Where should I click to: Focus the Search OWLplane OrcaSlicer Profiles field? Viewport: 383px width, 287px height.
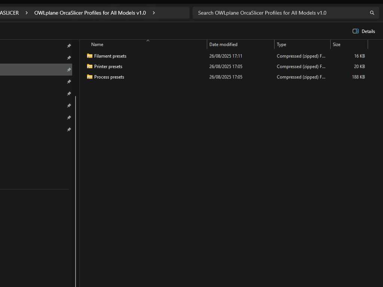pyautogui.click(x=281, y=13)
